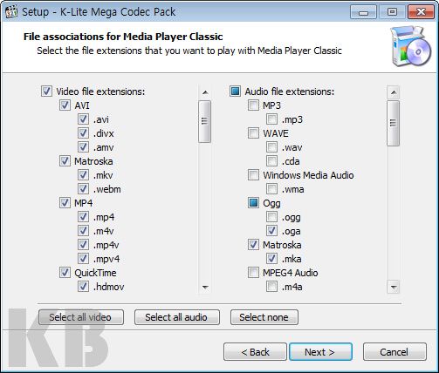The image size is (439, 373).
Task: Click the Select none button
Action: (x=264, y=317)
